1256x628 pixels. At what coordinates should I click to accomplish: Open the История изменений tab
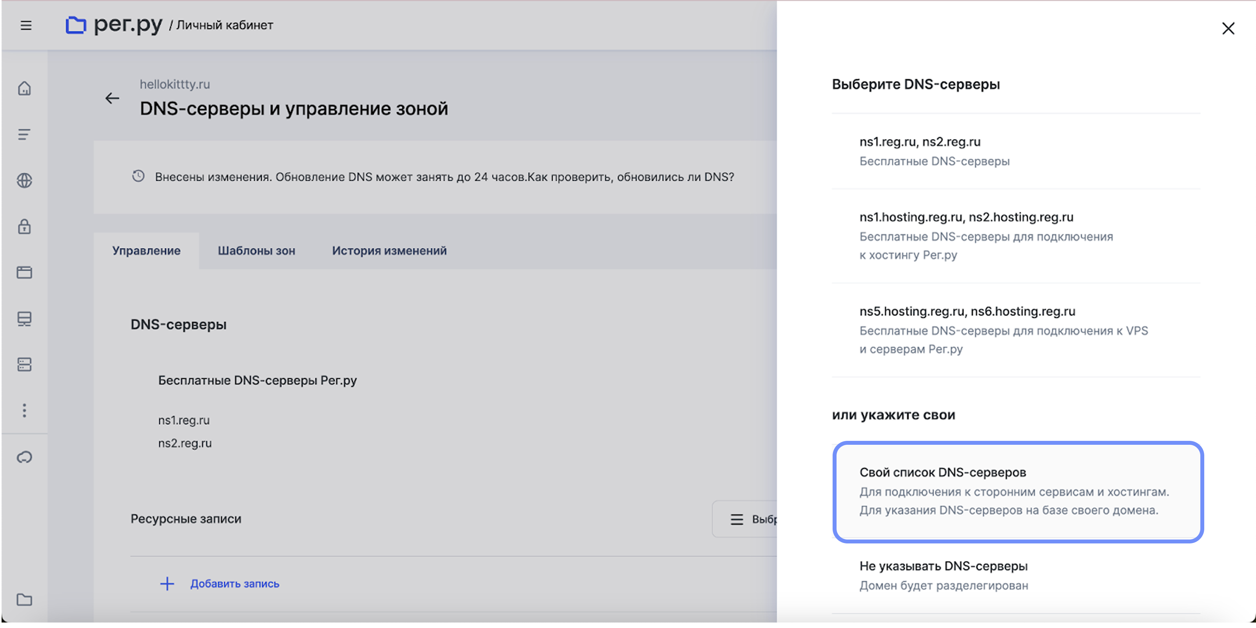(x=389, y=251)
